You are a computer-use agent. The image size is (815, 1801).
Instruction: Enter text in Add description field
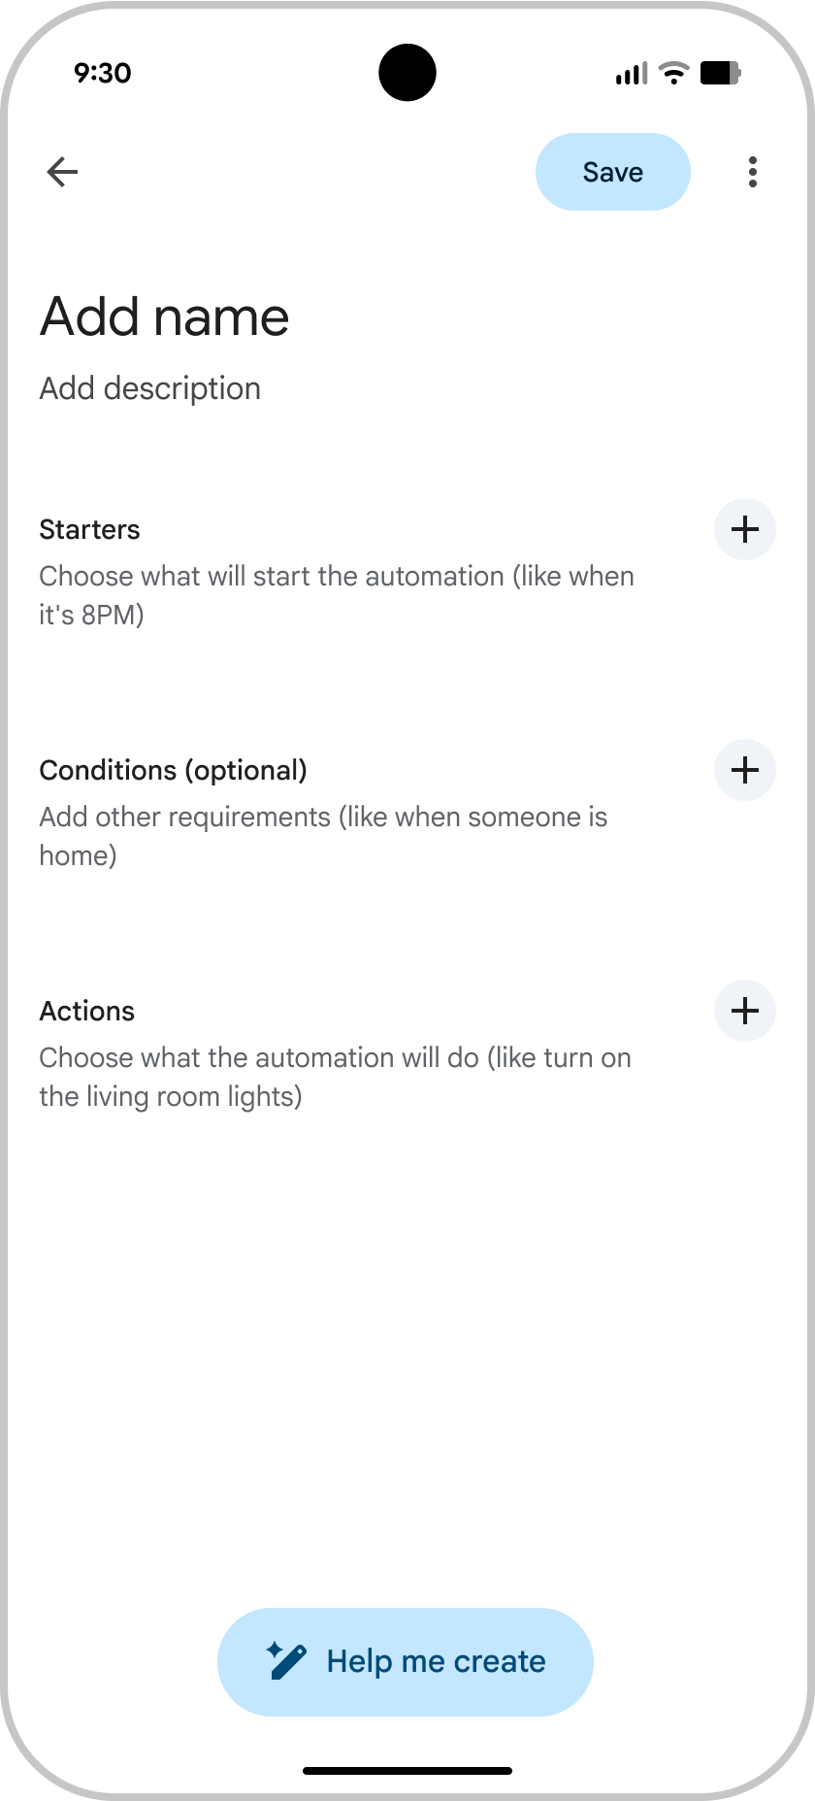[x=150, y=388]
